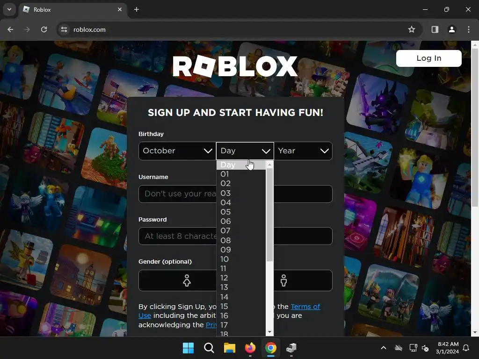Go back to previous page
This screenshot has height=359, width=479.
[x=10, y=29]
